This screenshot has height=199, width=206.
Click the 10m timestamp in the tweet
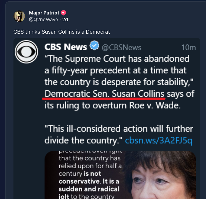coord(189,47)
